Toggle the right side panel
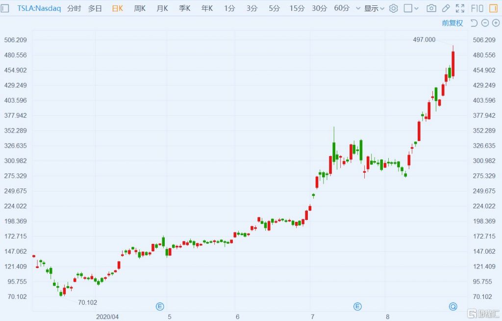Screen dimensions: 502x321 pyautogui.click(x=493, y=8)
